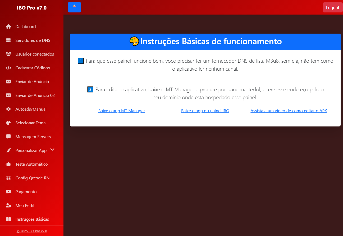The width and height of the screenshot is (343, 236).
Task: Click the blue button in top bar
Action: 74,7
